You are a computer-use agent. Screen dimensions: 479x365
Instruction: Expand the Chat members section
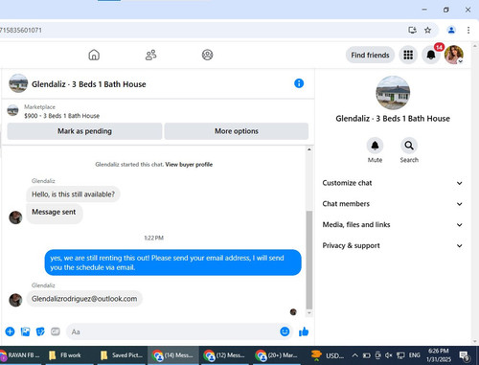tap(393, 204)
